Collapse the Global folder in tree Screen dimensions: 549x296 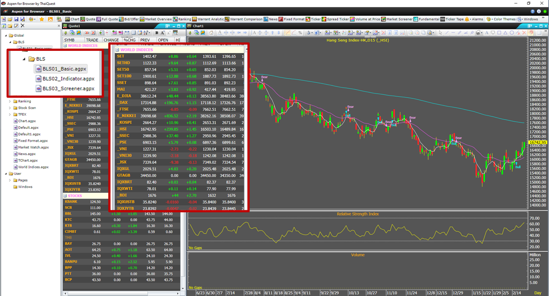(6, 36)
